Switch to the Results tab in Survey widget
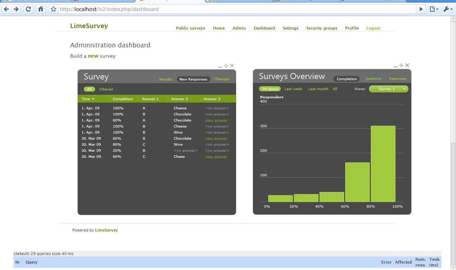456x270 pixels. click(x=166, y=79)
